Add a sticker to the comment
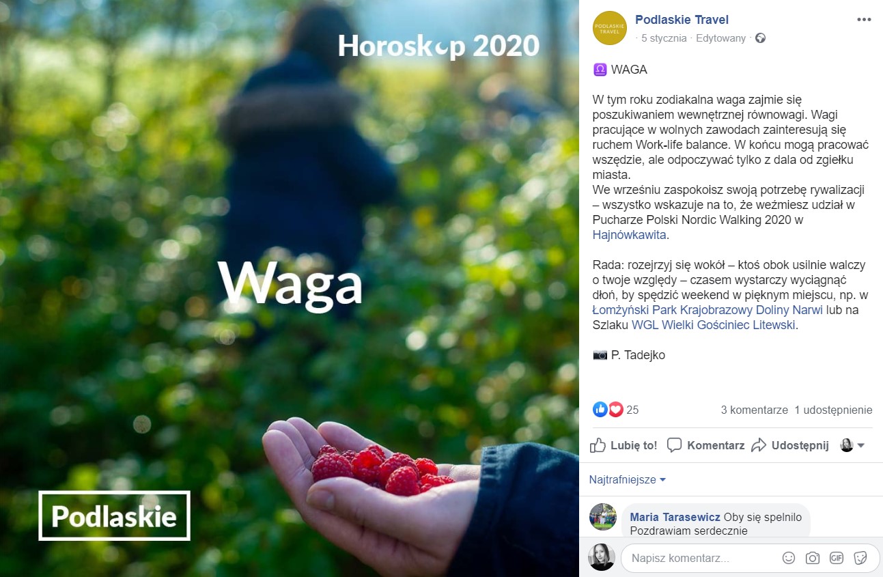This screenshot has width=883, height=577. 860,558
